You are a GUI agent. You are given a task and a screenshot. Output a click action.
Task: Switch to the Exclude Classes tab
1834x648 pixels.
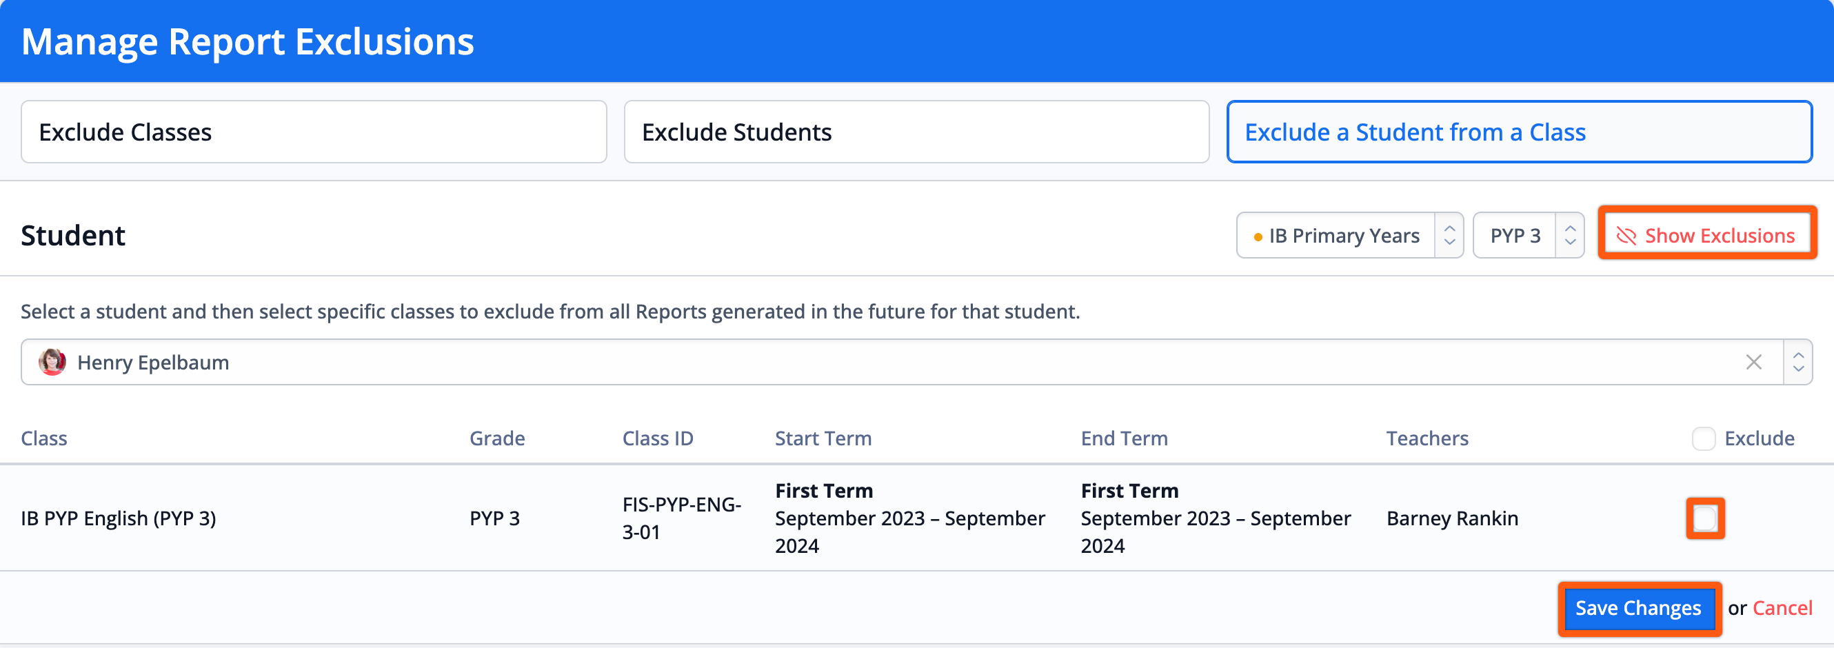[x=313, y=132]
